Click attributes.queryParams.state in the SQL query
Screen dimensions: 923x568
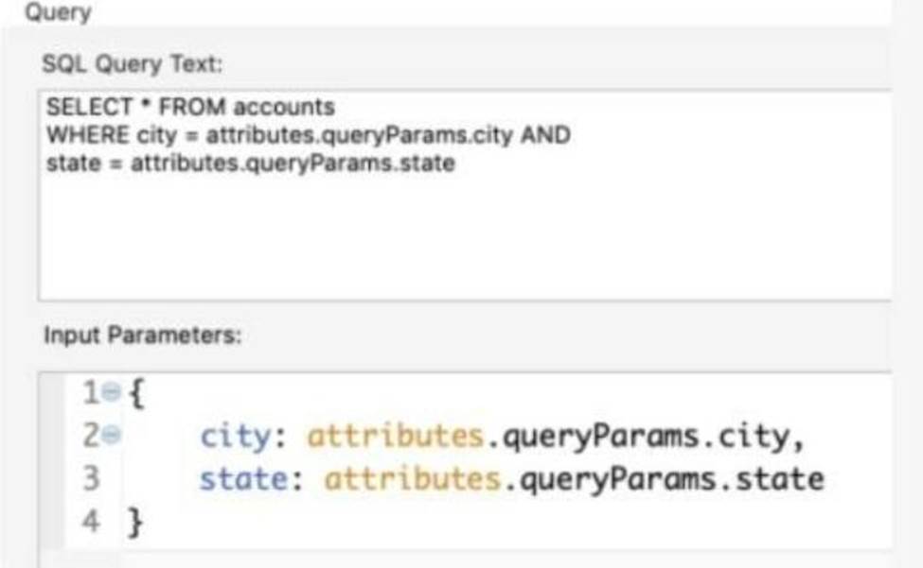293,163
